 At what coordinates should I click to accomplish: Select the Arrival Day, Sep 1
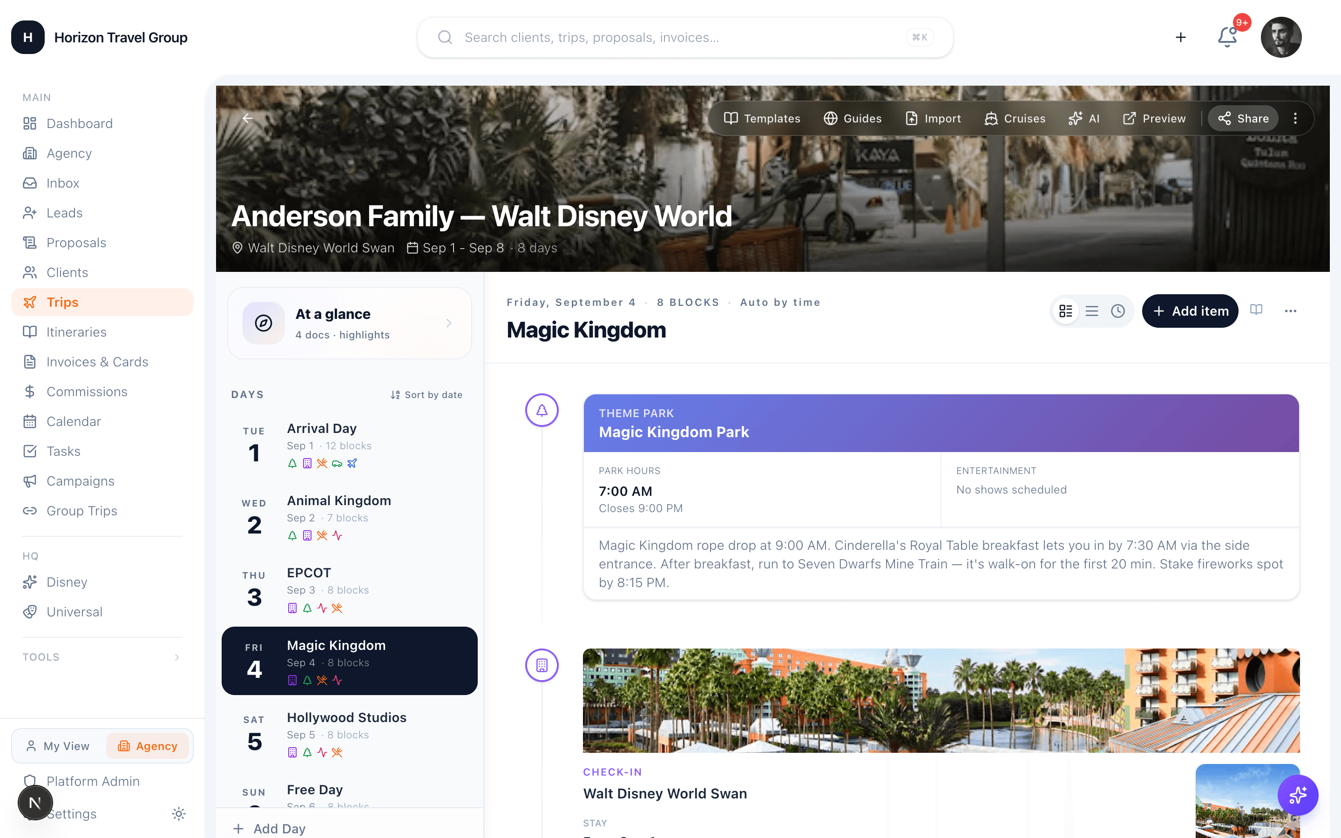click(350, 445)
